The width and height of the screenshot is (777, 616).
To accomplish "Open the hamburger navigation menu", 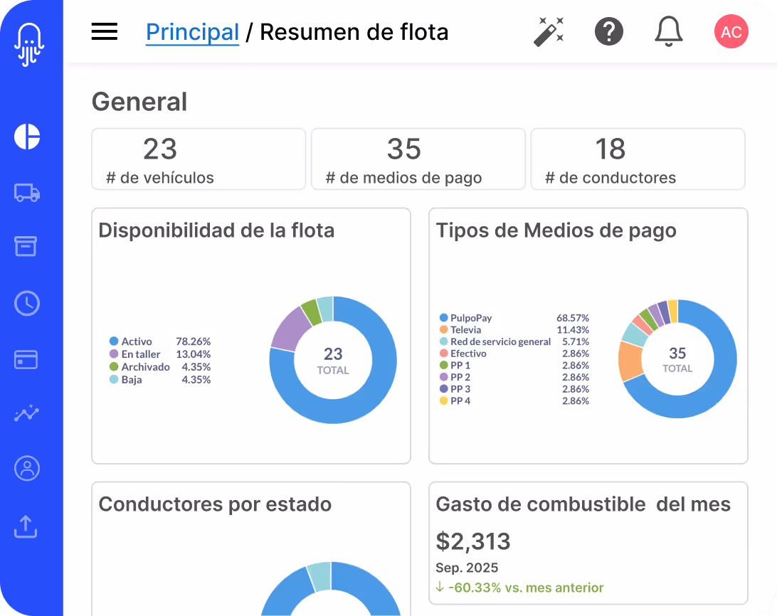I will click(104, 31).
